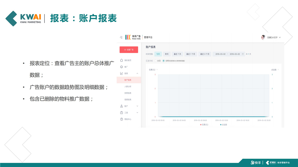Open 效果报表 in the sidebar
The image size is (298, 167).
pyautogui.click(x=128, y=93)
